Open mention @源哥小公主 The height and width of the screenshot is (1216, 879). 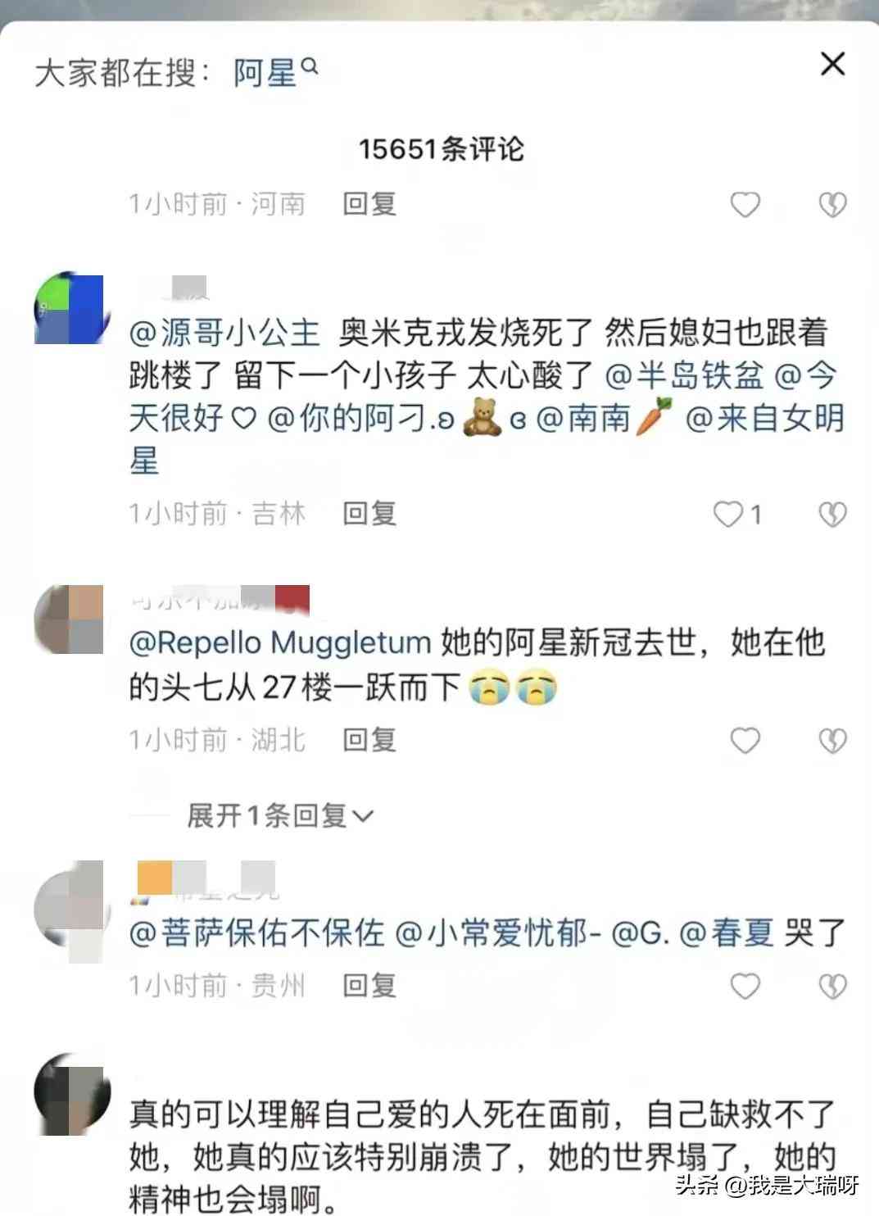[x=224, y=333]
